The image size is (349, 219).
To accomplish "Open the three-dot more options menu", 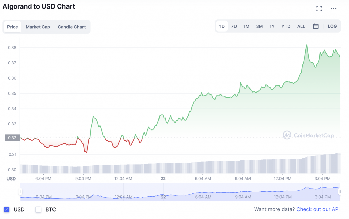I will [x=333, y=9].
